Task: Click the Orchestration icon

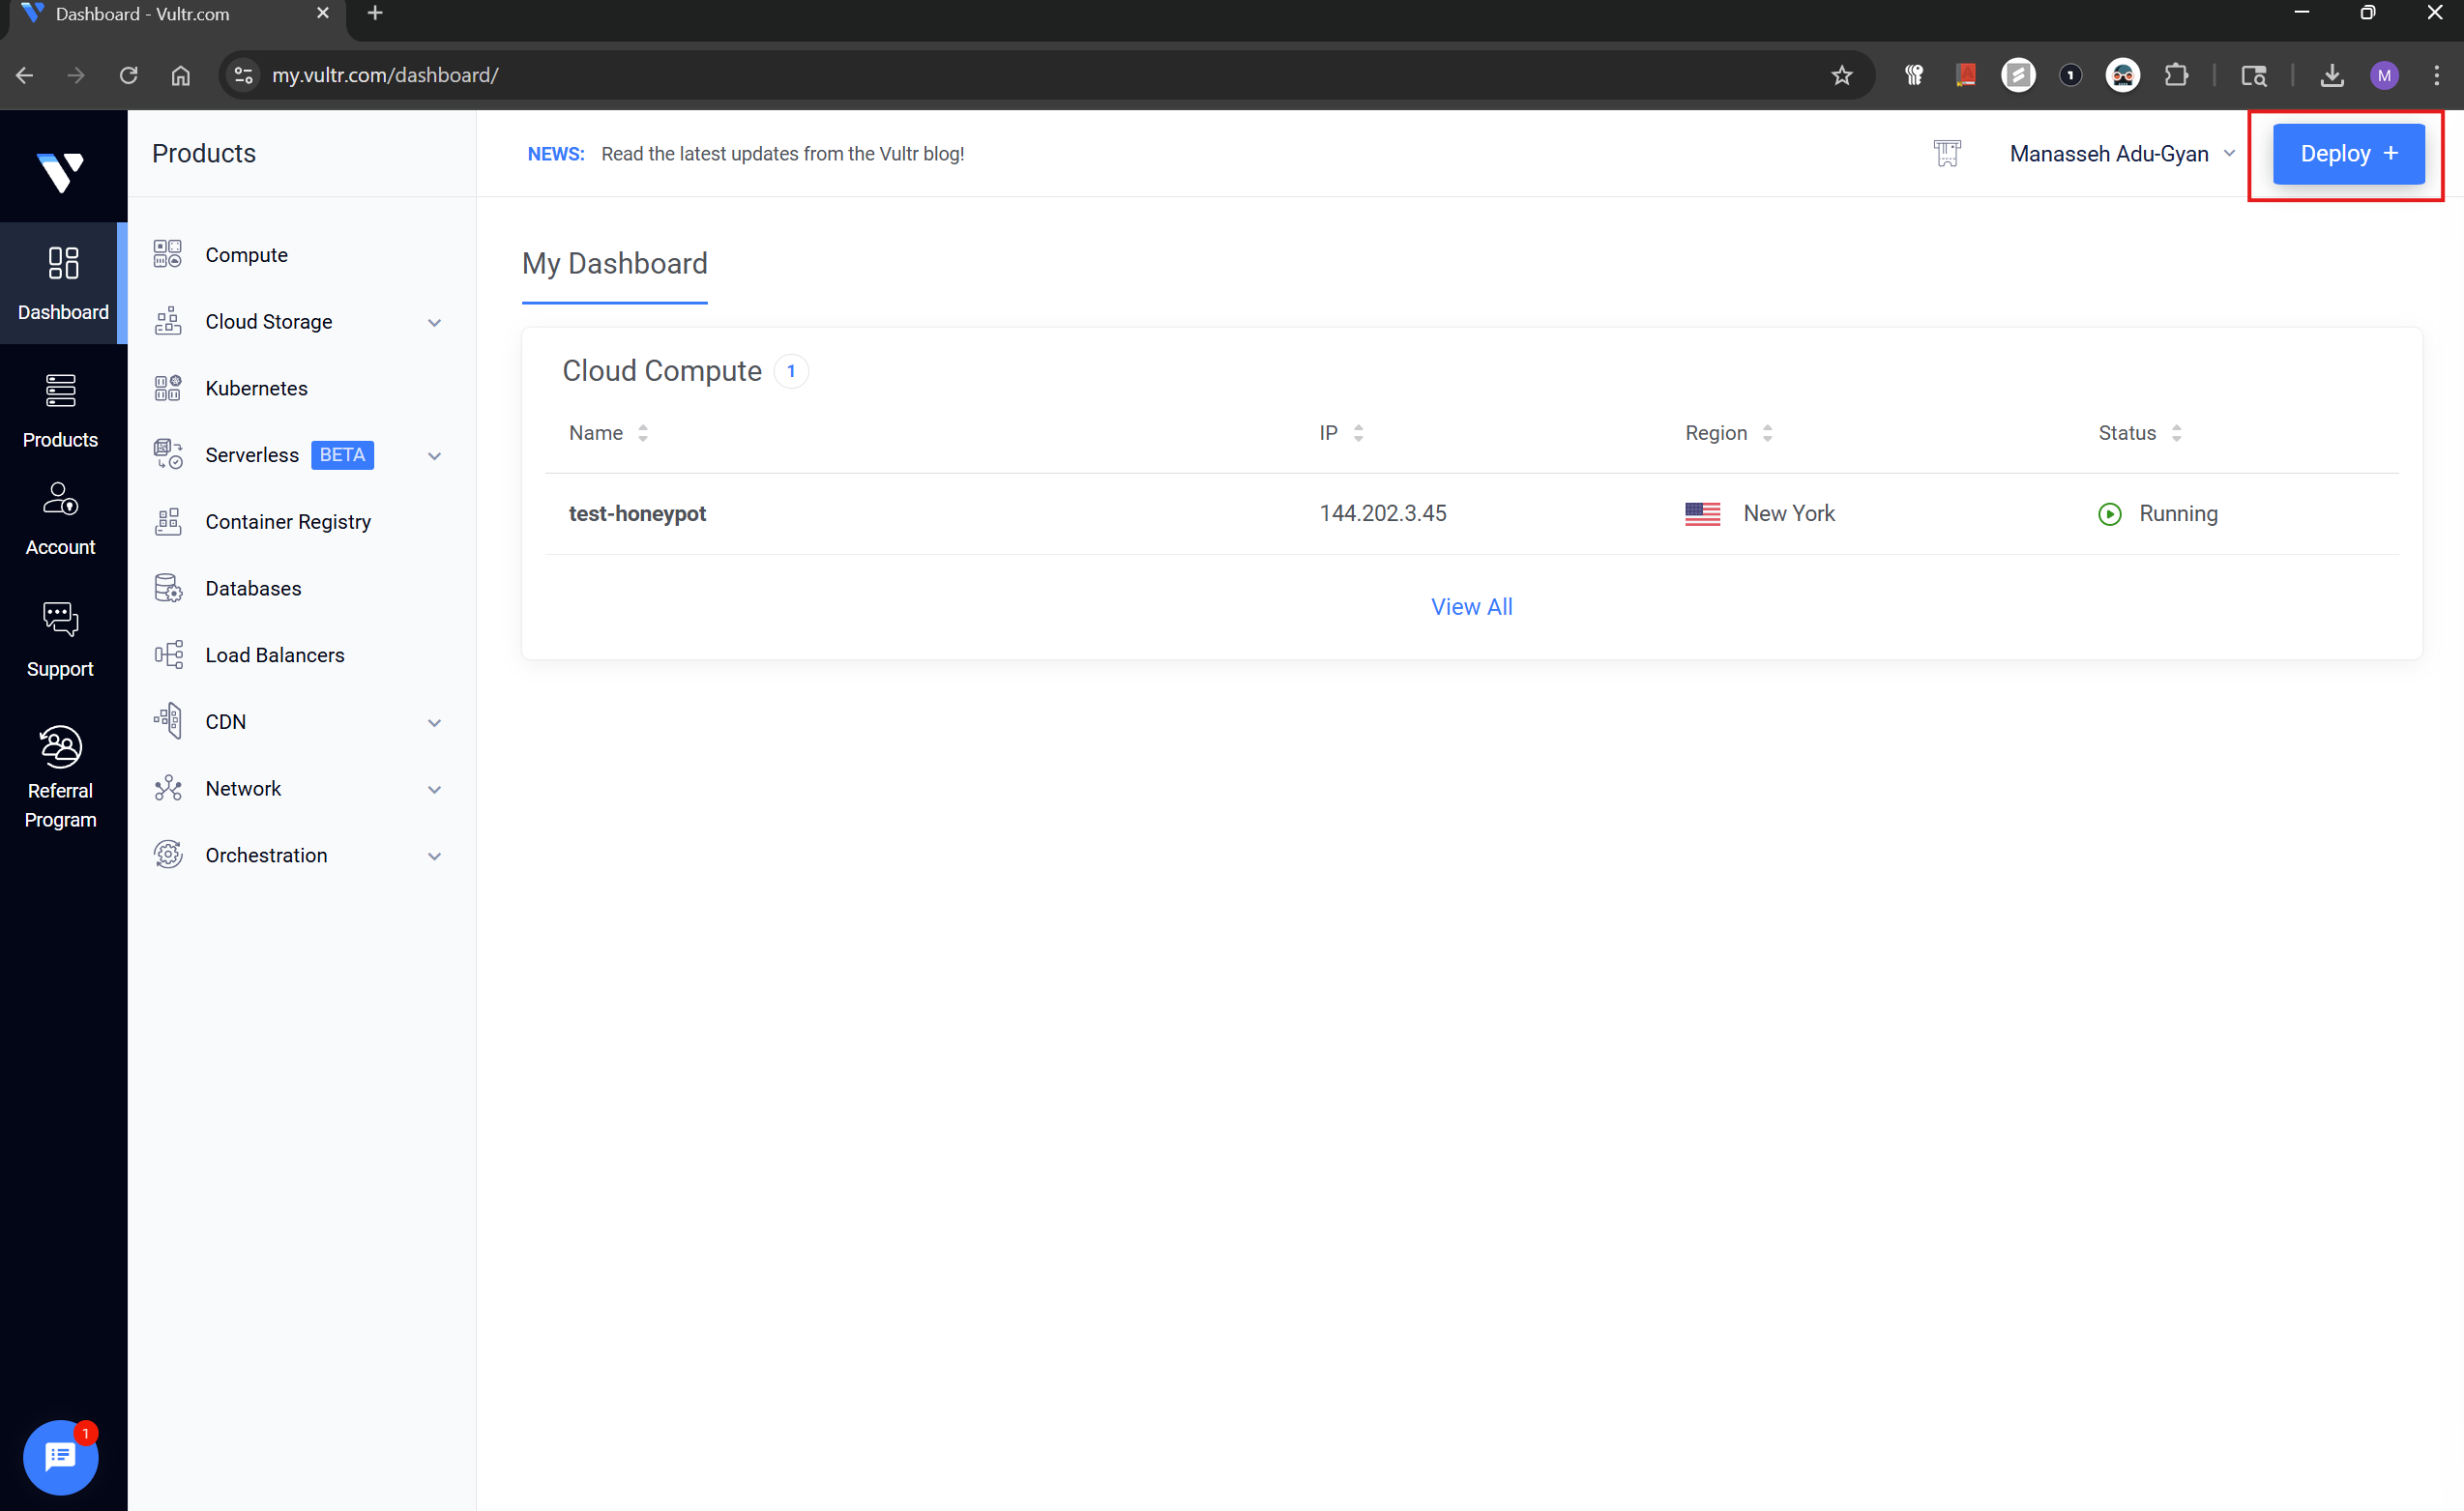Action: (x=168, y=855)
